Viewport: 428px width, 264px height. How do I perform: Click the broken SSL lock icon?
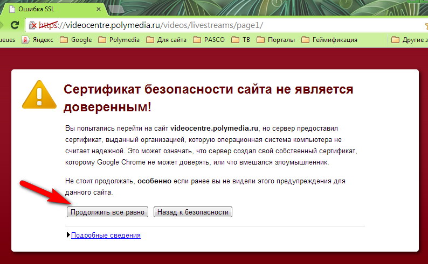[x=33, y=25]
